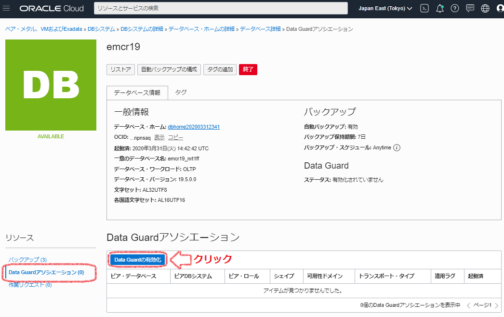Go to the next page arrow
Screen dimensions: 504x317
point(496,305)
